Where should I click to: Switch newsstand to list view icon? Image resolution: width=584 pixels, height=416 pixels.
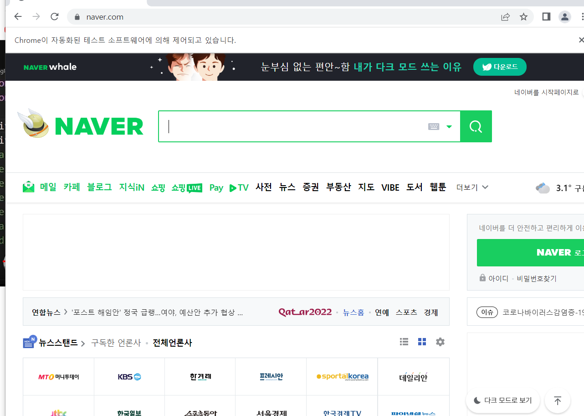click(404, 342)
